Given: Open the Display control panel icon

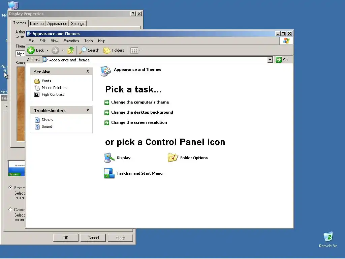Looking at the screenshot, I should (x=109, y=158).
